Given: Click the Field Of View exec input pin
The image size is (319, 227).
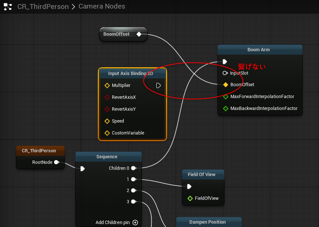Looking at the screenshot, I should click(189, 187).
